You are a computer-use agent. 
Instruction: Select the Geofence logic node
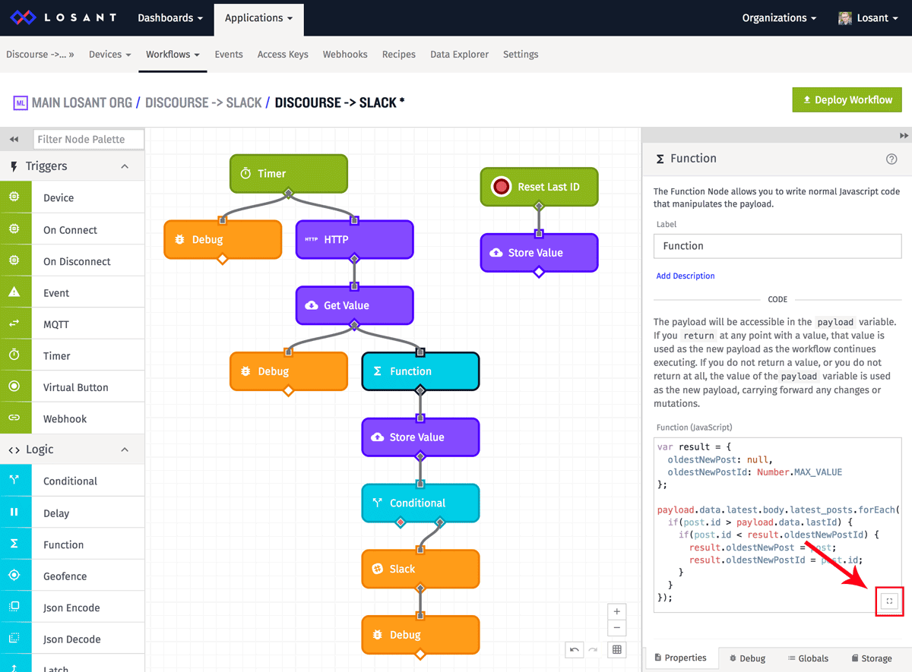point(72,576)
